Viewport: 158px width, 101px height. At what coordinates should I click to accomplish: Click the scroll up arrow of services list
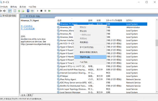157,20
